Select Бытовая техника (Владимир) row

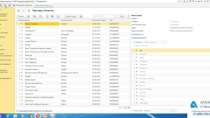[73, 73]
